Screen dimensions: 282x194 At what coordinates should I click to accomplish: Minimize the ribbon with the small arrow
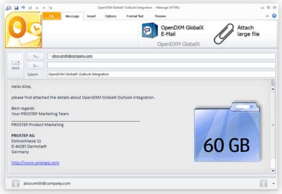[x=267, y=16]
